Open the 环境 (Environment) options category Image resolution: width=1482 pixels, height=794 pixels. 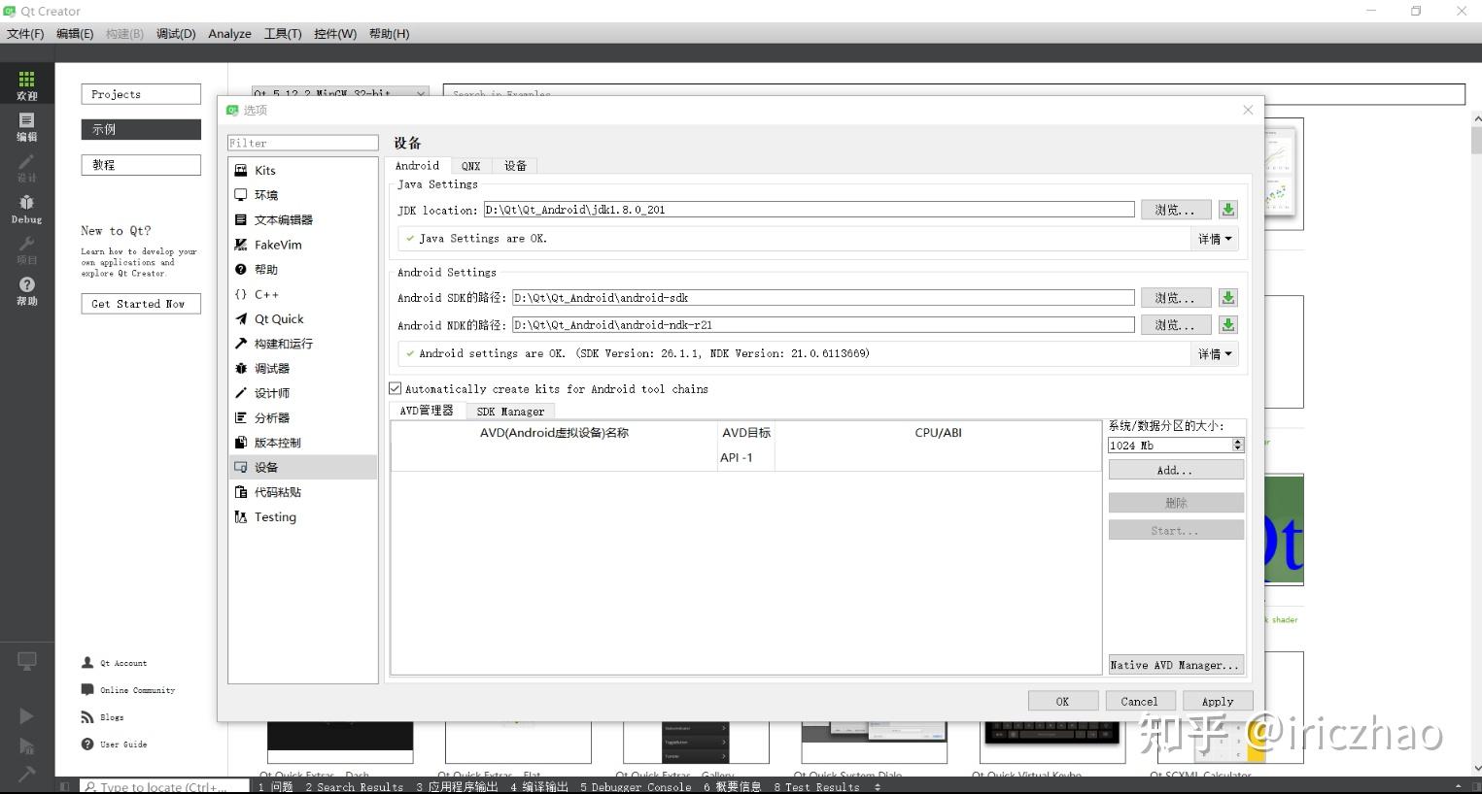coord(303,195)
